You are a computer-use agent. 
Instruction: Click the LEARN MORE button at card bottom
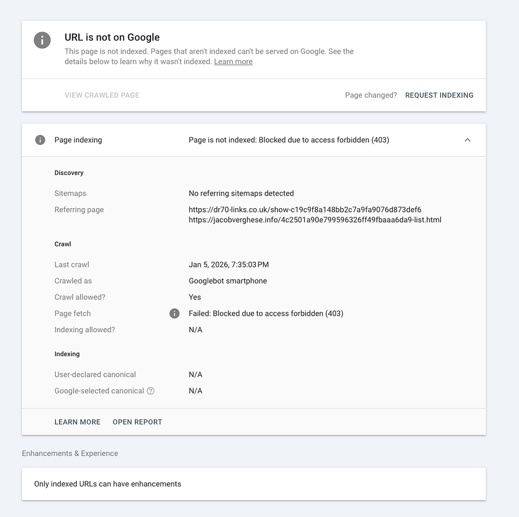click(77, 422)
